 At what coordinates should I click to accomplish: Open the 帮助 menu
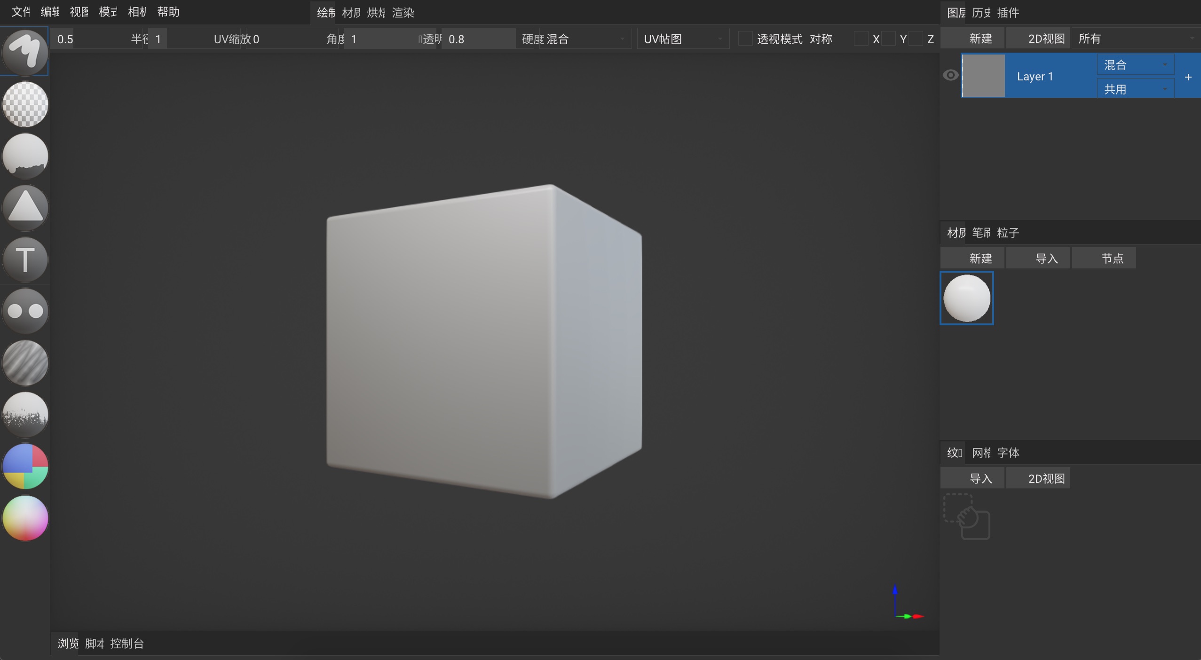[x=168, y=12]
